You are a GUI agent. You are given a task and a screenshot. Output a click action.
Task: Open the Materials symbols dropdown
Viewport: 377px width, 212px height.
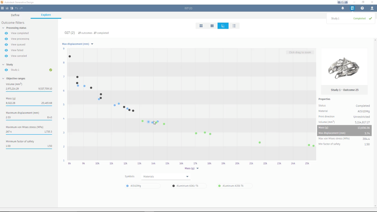(166, 177)
